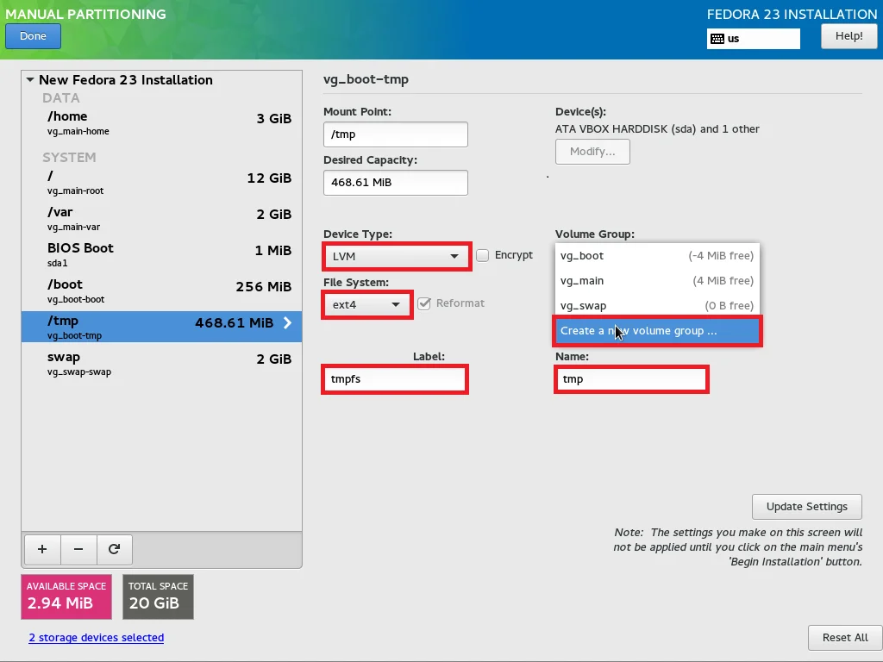Open the Device Type LVM dropdown
883x662 pixels.
pyautogui.click(x=397, y=257)
